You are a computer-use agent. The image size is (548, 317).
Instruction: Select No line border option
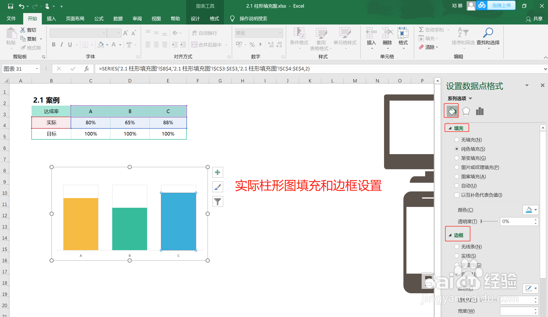tap(456, 247)
